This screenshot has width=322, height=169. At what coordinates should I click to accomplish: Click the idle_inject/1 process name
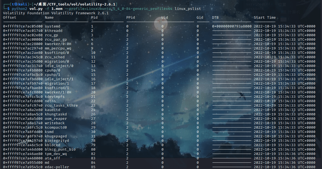tap(59, 79)
